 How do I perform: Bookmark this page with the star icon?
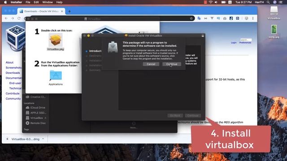tap(191, 18)
